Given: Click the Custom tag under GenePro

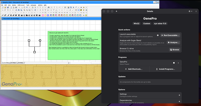Looking at the screenshot, I should (147, 24).
